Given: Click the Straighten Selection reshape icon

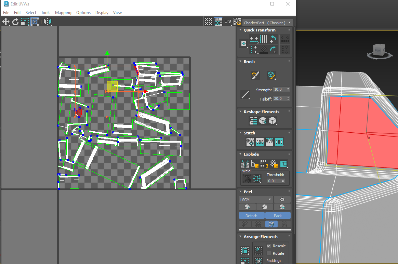Looking at the screenshot, I should (253, 120).
